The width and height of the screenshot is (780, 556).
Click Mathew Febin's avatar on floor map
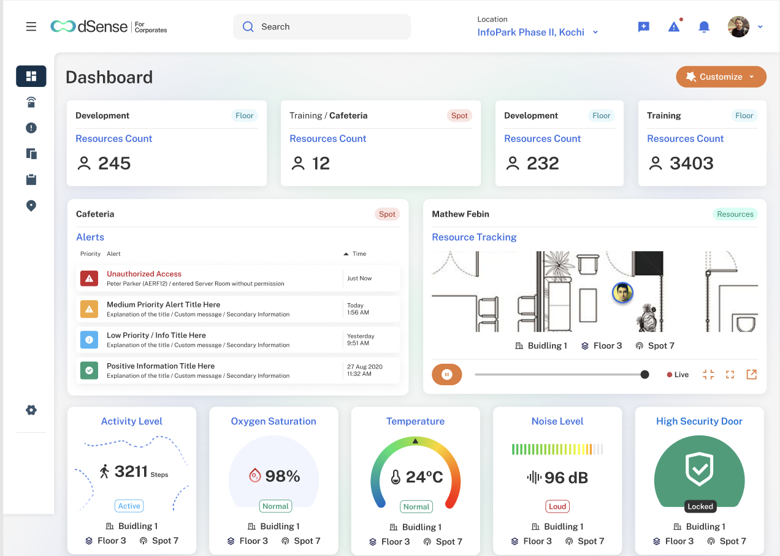(622, 293)
